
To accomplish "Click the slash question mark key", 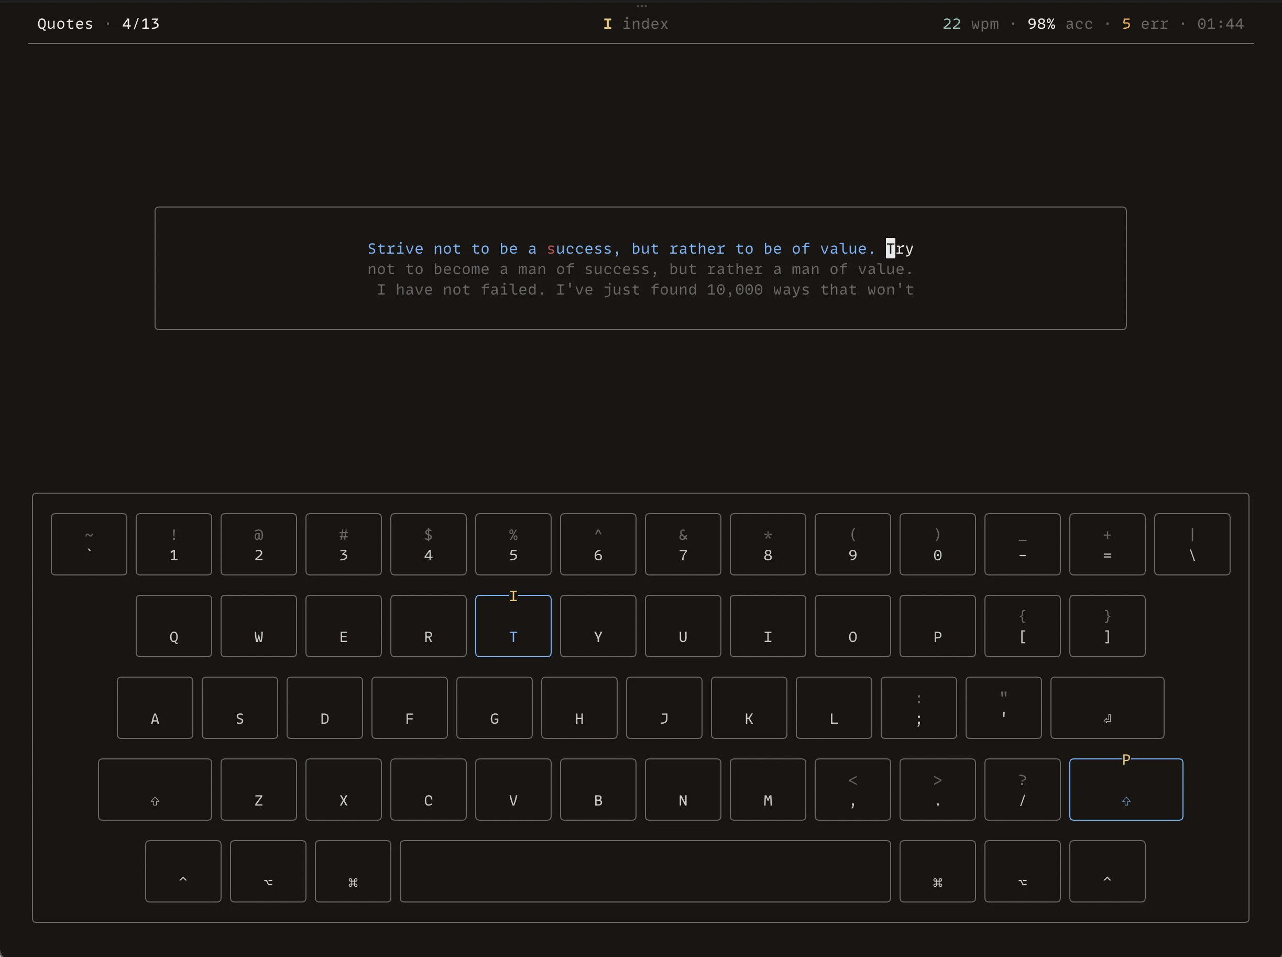I will point(1023,789).
